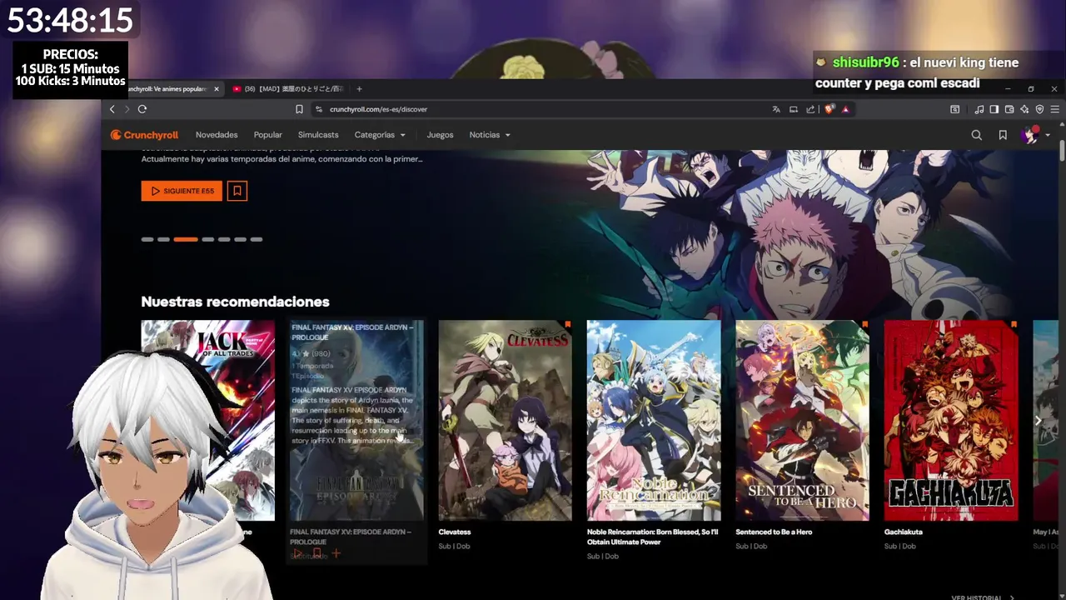This screenshot has height=600, width=1066.
Task: Open a new tab with the plus button
Action: pyautogui.click(x=359, y=89)
